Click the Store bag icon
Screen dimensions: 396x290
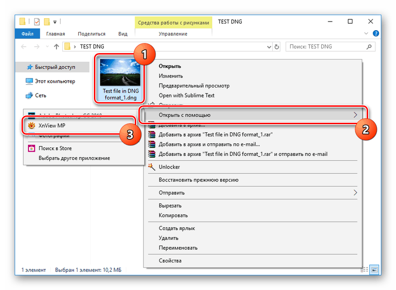[x=31, y=148]
